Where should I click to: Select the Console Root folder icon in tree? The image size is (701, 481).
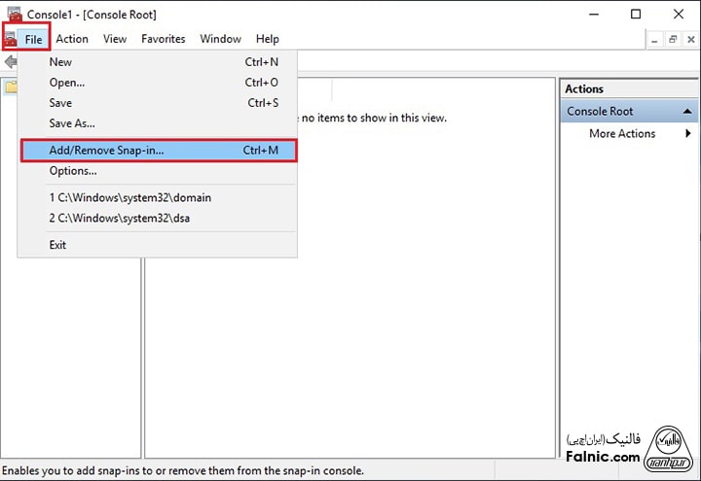[x=9, y=87]
